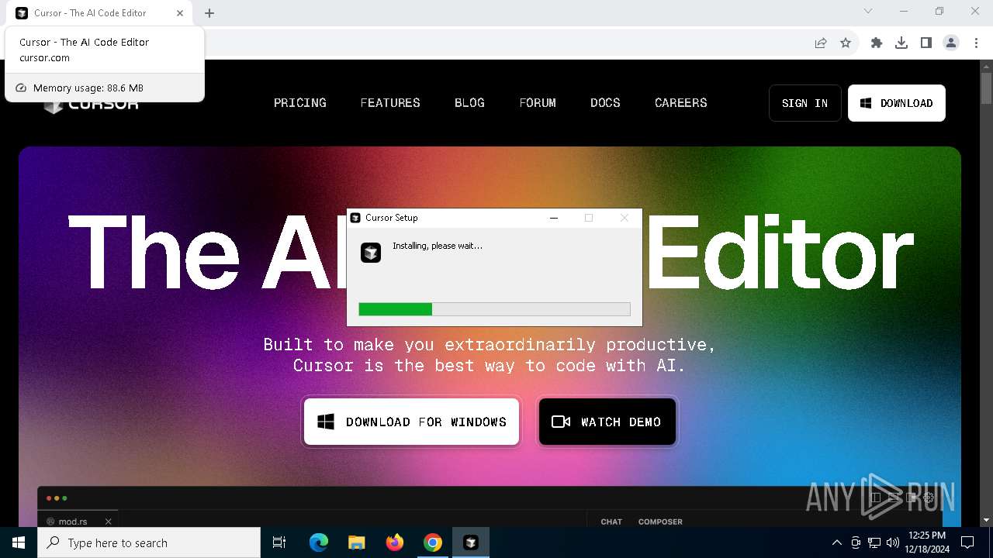Image resolution: width=993 pixels, height=558 pixels.
Task: Click the Windows tray safely remove hardware icon
Action: click(856, 542)
